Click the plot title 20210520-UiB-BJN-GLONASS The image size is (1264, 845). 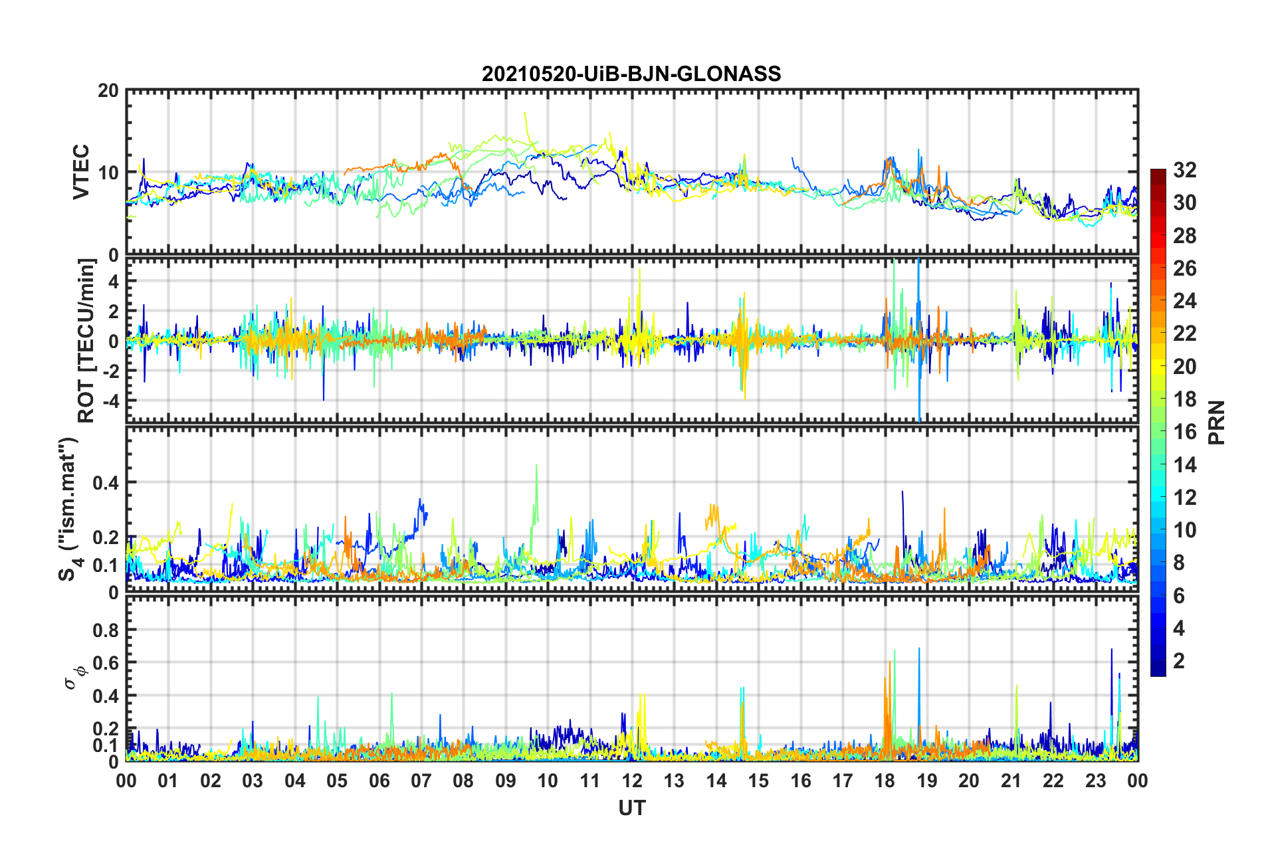tap(631, 74)
